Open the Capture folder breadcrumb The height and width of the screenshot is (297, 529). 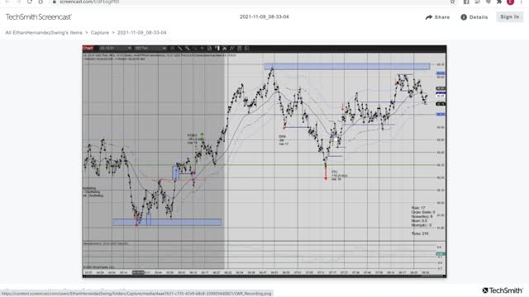coord(100,33)
